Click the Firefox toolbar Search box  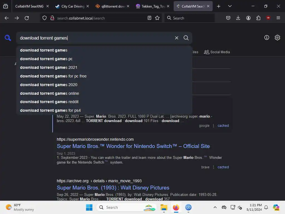pyautogui.click(x=189, y=18)
